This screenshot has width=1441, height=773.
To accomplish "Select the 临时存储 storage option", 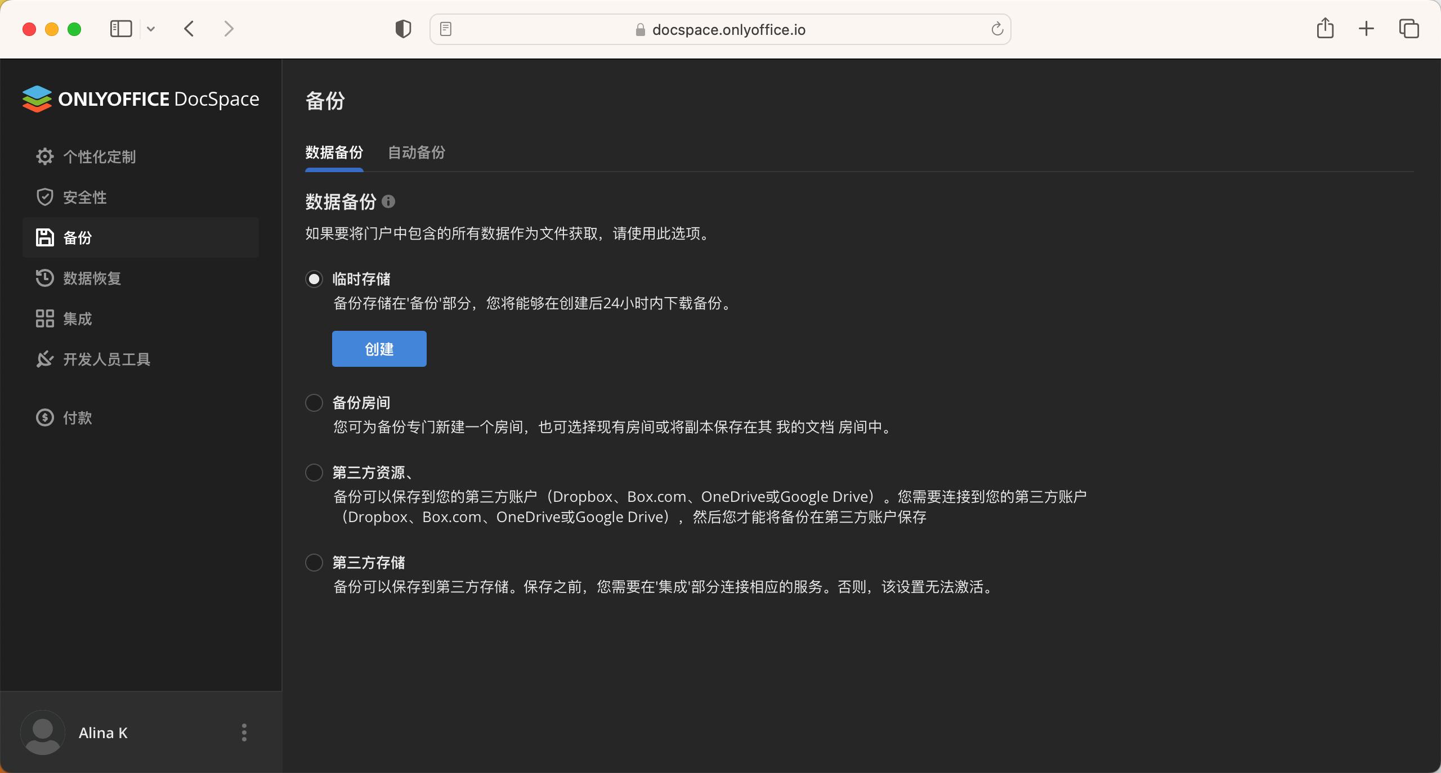I will [314, 278].
